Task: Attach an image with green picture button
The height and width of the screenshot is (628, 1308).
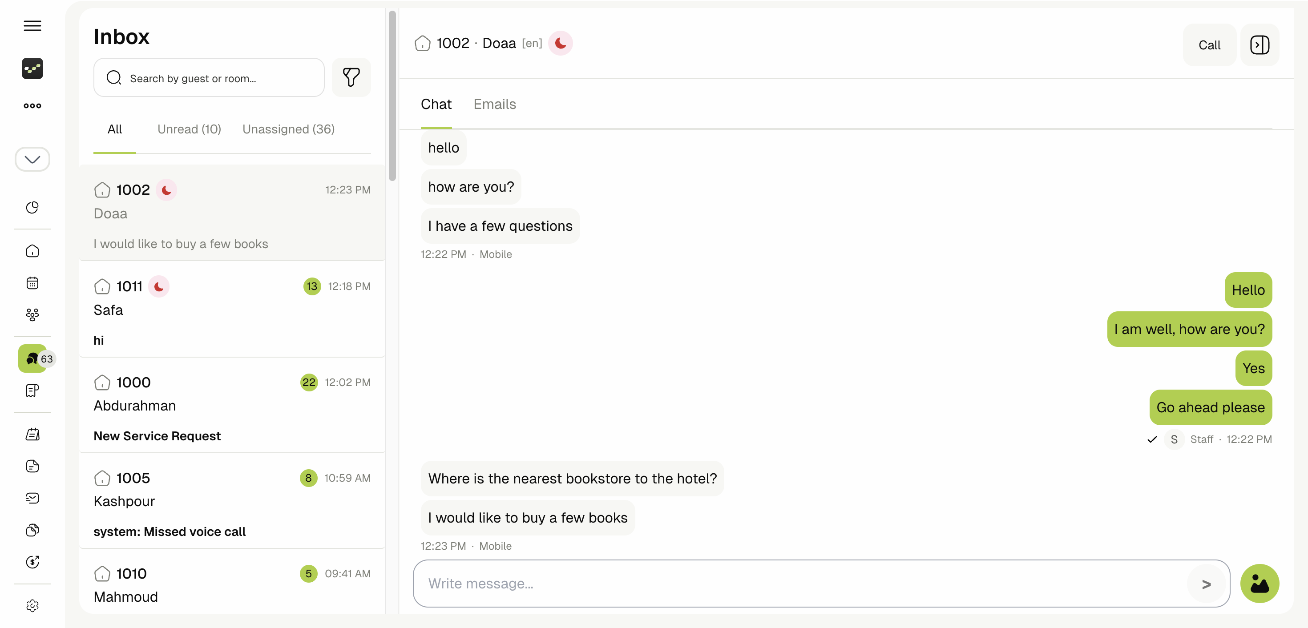Action: pos(1259,584)
